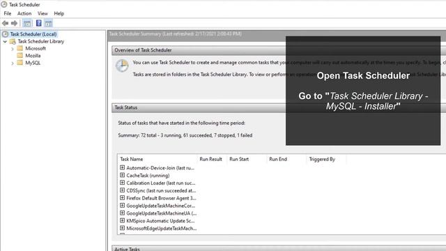Image resolution: width=446 pixels, height=251 pixels.
Task: Select the GoogleUpdateTaskMachineUA task name
Action: 162,213
